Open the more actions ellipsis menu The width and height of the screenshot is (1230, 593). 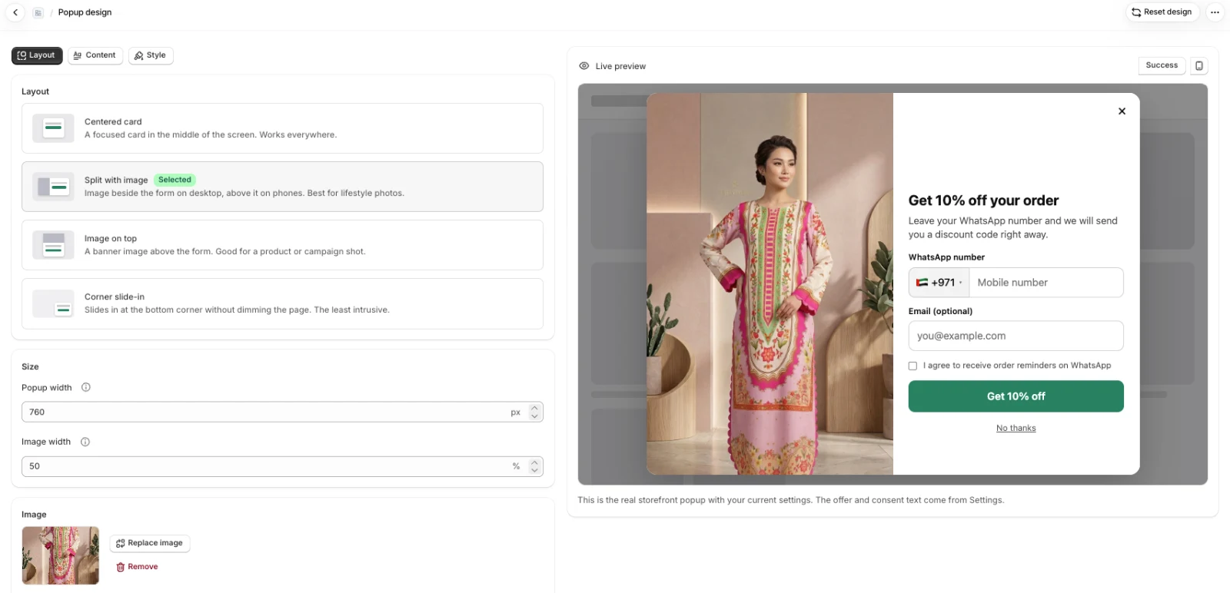pos(1215,12)
